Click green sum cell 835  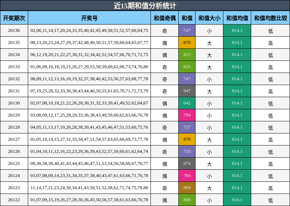(187, 67)
